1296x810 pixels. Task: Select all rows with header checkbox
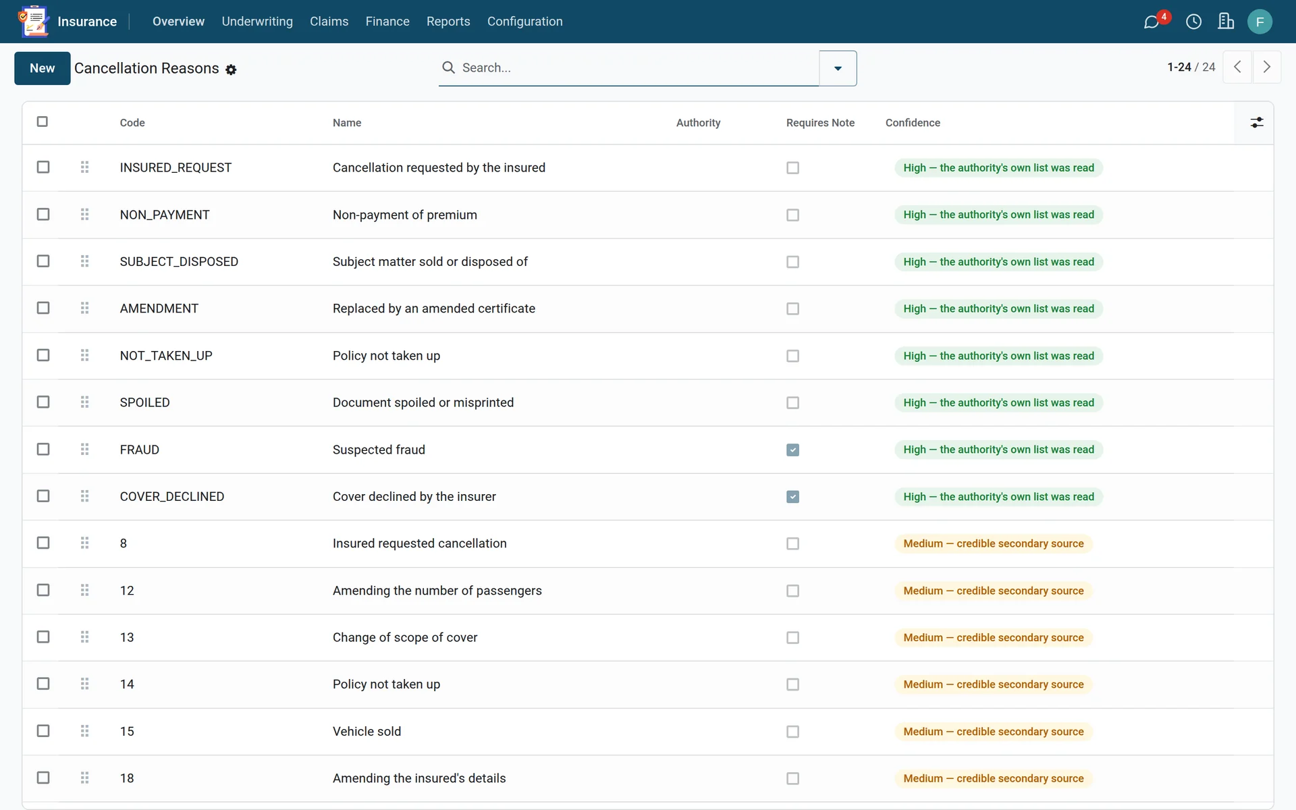click(x=43, y=122)
